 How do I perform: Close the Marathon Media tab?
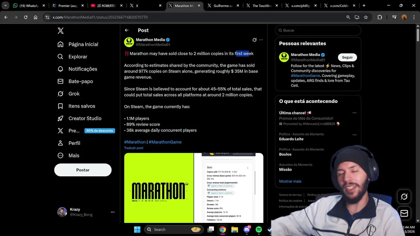[199, 6]
